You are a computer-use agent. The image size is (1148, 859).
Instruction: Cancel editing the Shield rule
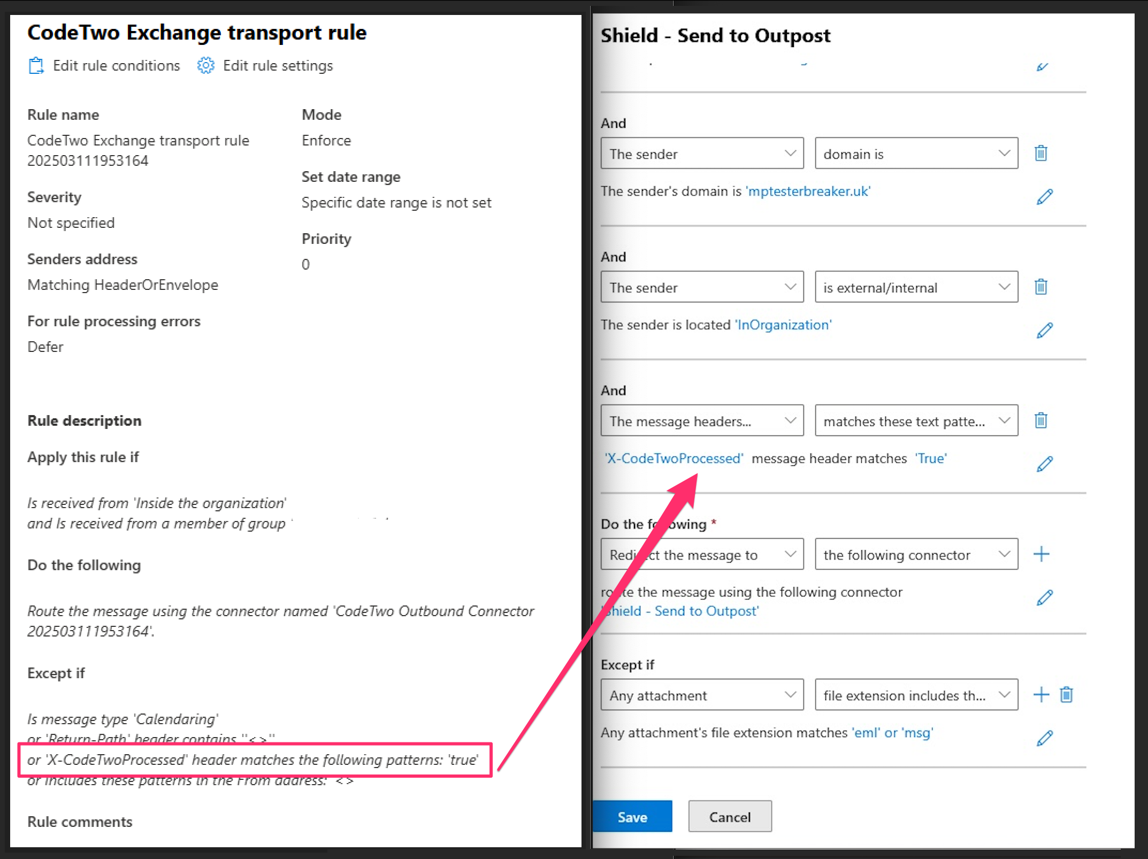(730, 817)
